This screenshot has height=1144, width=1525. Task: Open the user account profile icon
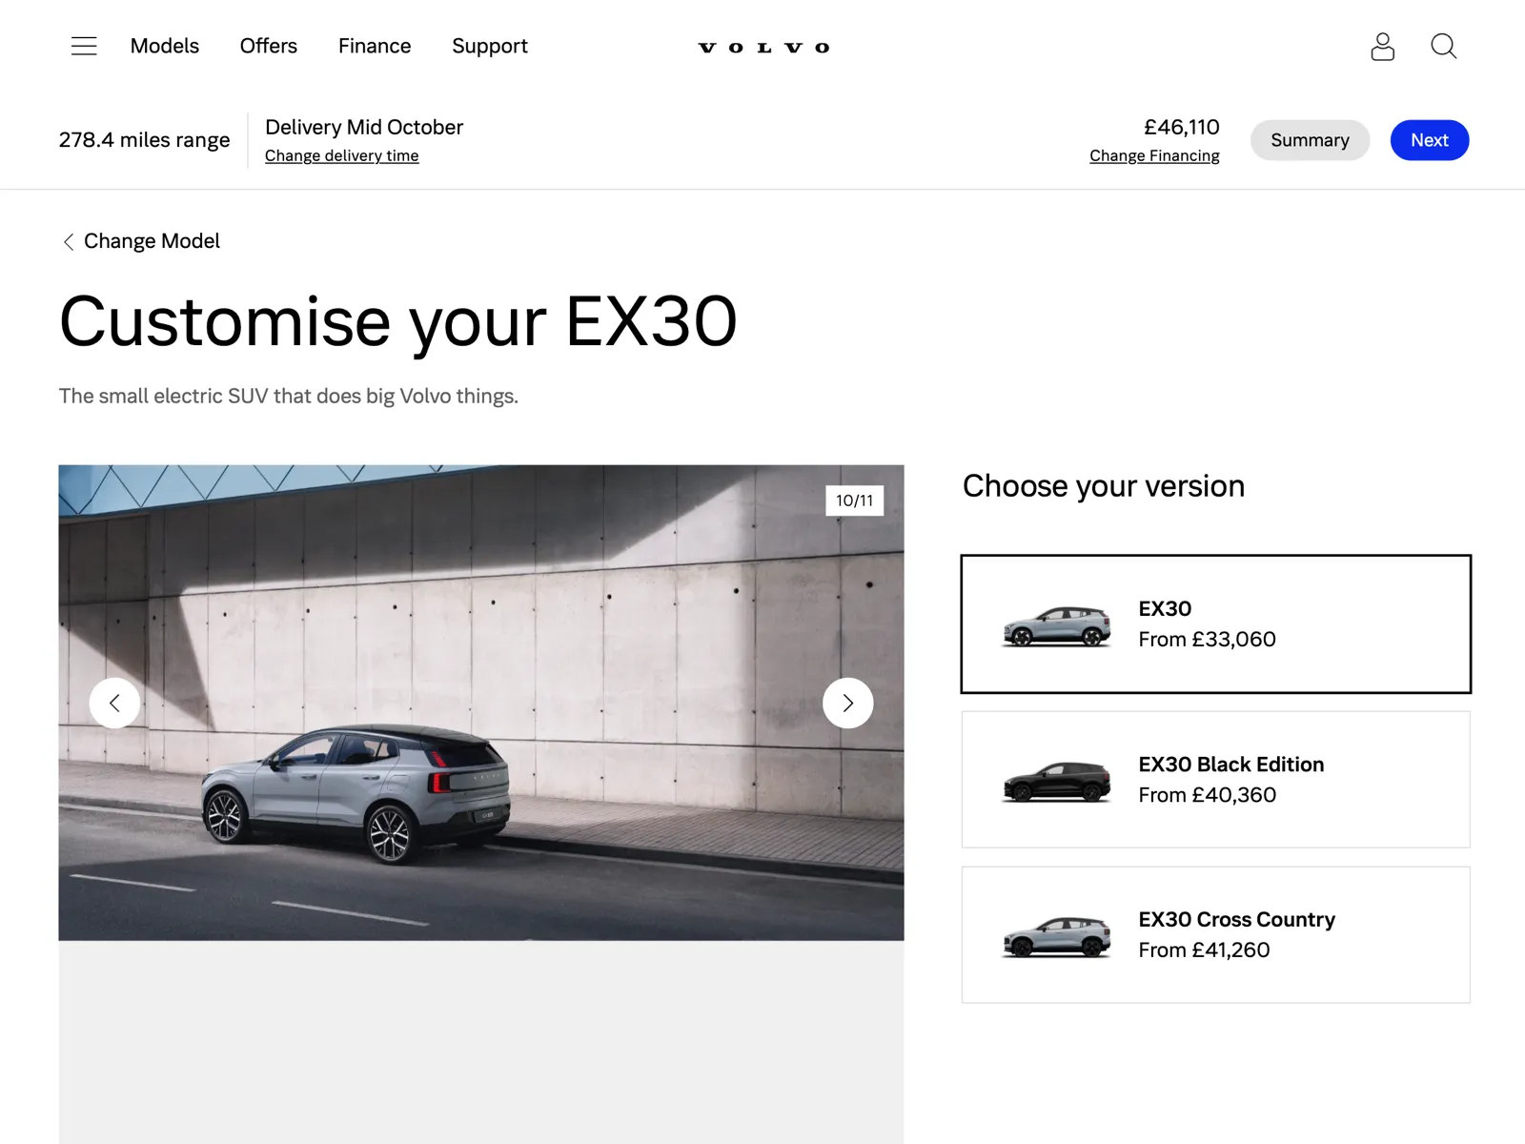[1382, 47]
